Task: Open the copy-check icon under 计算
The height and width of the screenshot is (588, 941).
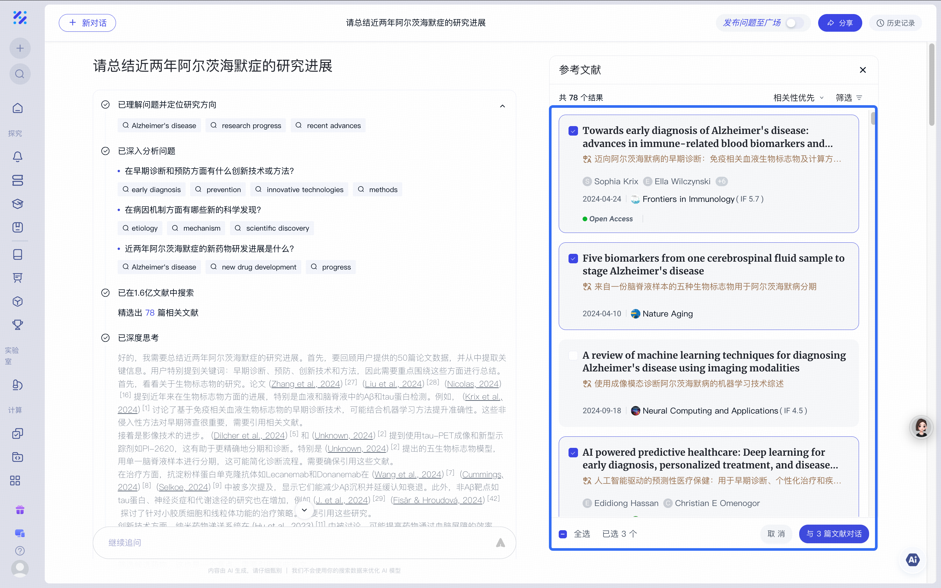Action: click(18, 433)
